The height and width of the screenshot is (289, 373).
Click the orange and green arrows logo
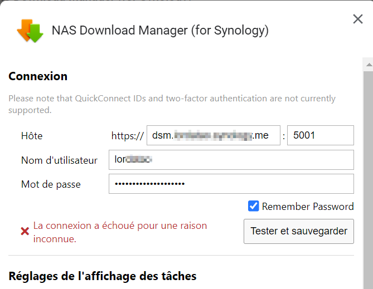[30, 31]
